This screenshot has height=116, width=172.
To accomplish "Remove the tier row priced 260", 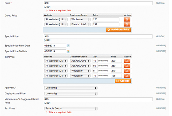I will point(127,66).
